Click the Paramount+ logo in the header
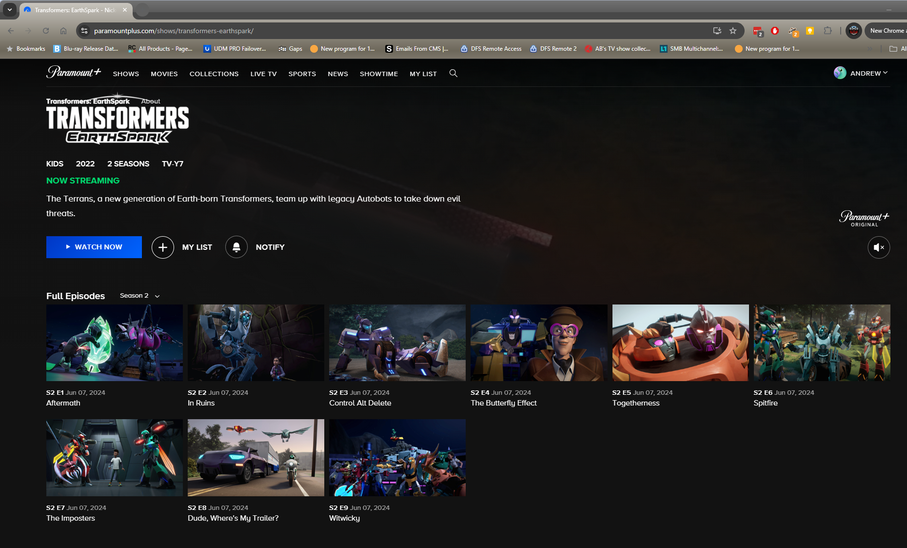The width and height of the screenshot is (907, 548). click(74, 72)
